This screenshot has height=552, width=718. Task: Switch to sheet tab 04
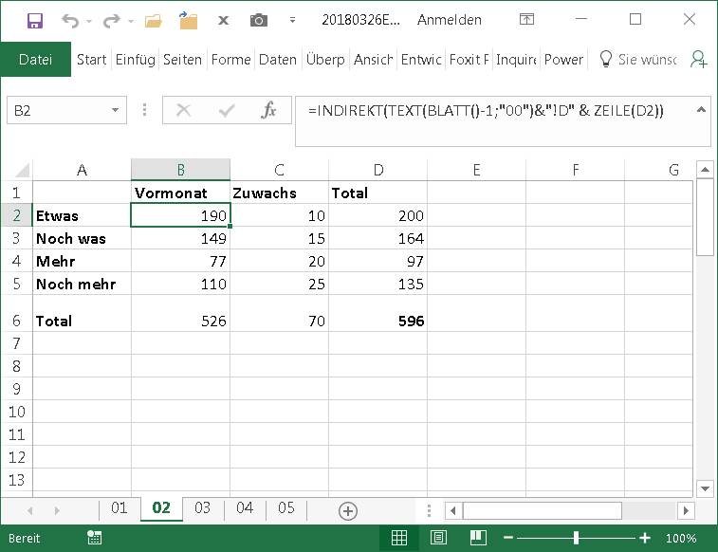tap(245, 507)
